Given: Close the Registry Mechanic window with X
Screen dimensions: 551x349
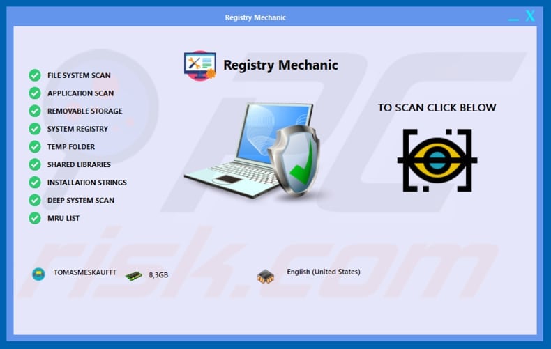Looking at the screenshot, I should tap(530, 16).
